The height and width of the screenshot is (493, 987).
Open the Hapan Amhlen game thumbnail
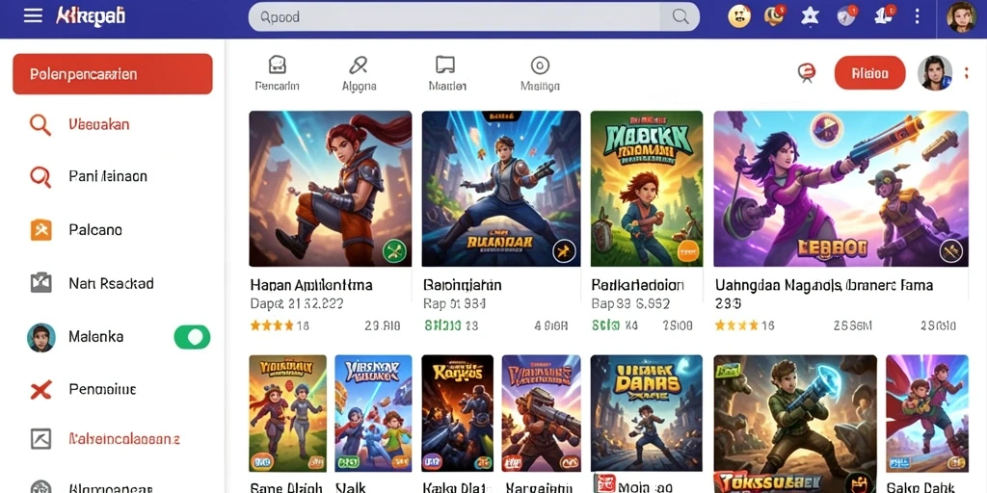pyautogui.click(x=331, y=189)
